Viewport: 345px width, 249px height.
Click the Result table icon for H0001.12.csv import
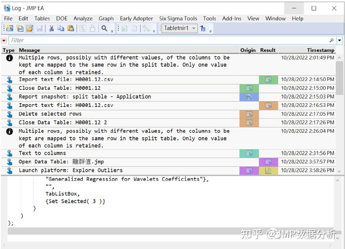268,80
